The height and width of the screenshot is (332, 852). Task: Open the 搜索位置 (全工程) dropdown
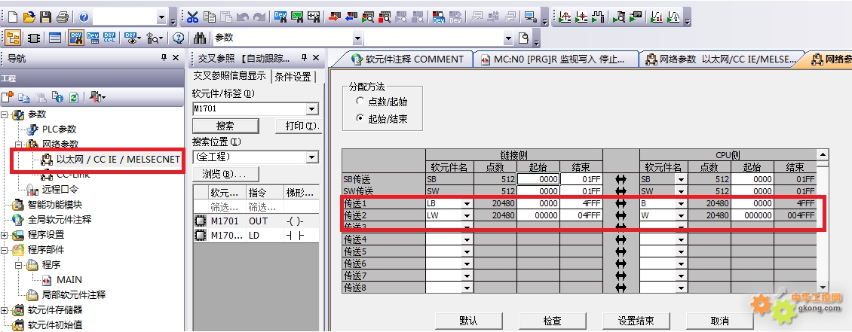[312, 157]
